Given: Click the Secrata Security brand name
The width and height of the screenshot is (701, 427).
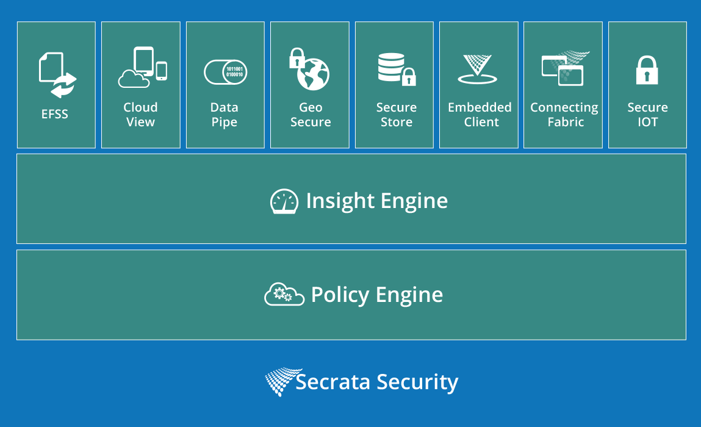Looking at the screenshot, I should point(377,382).
